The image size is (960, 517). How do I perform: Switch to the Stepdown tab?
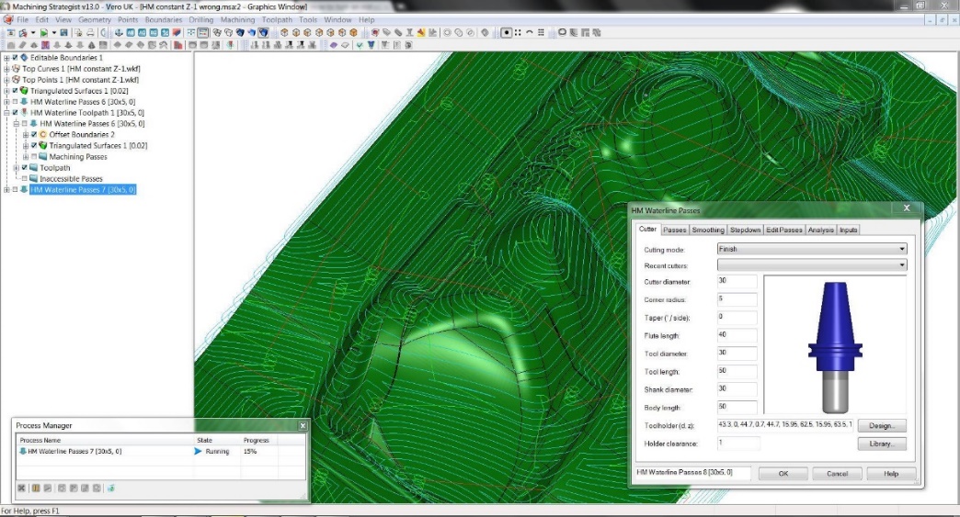point(745,230)
